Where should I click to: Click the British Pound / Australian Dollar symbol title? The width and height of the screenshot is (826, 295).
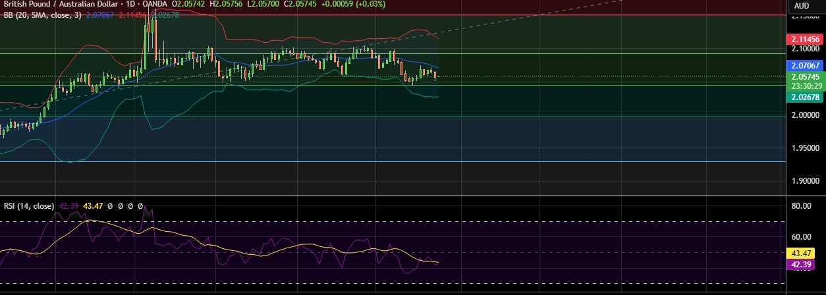coord(61,4)
